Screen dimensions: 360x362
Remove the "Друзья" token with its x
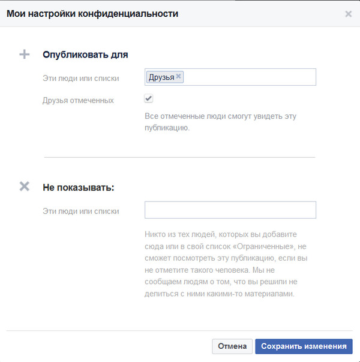tap(178, 77)
